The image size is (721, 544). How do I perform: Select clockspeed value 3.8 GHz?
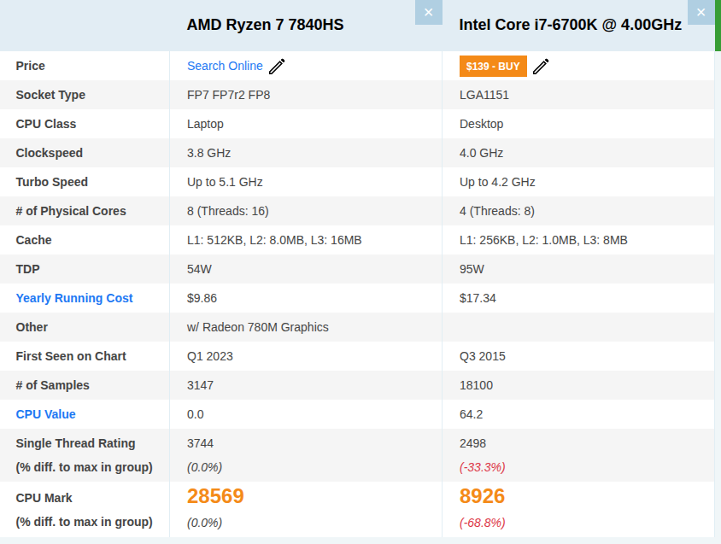coord(208,153)
